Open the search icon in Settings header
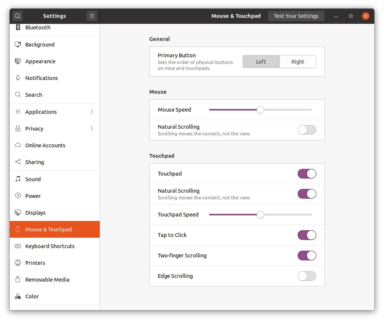The width and height of the screenshot is (384, 321). point(17,16)
